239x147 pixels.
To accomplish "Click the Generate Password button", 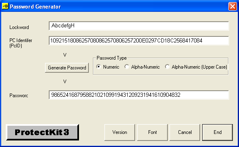I will pyautogui.click(x=67, y=68).
